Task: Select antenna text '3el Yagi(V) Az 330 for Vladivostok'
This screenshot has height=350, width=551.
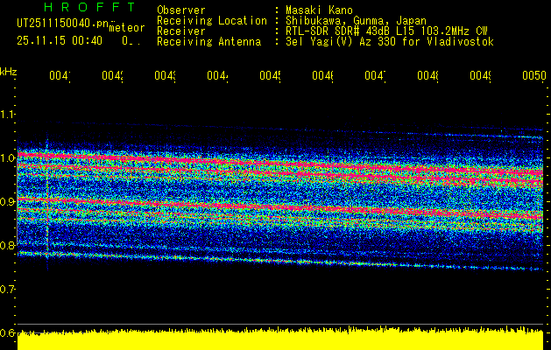Action: 390,42
